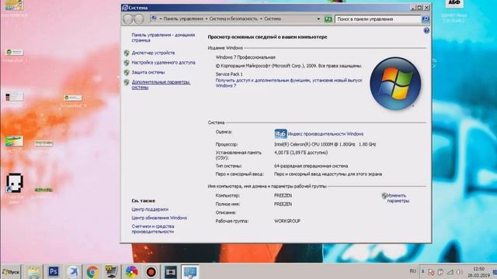The height and width of the screenshot is (279, 497).
Task: Expand dropdown arrow before Система и безопасность breadcrumb
Action: 207,19
